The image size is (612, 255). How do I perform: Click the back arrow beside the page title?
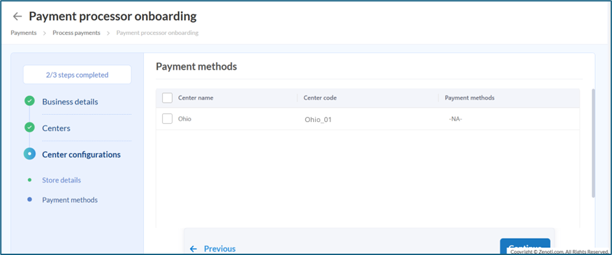tap(17, 16)
